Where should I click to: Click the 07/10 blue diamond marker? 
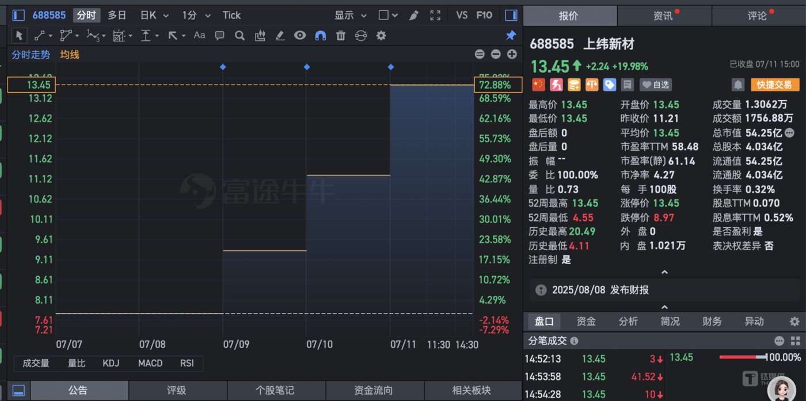click(x=307, y=67)
